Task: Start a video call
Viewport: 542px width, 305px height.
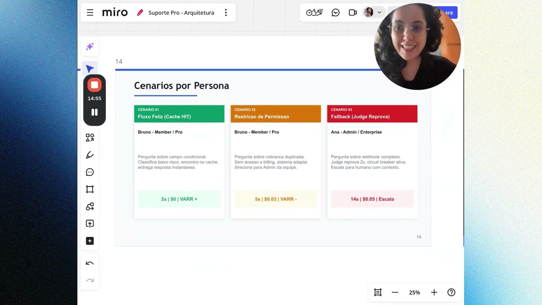Action: click(353, 13)
